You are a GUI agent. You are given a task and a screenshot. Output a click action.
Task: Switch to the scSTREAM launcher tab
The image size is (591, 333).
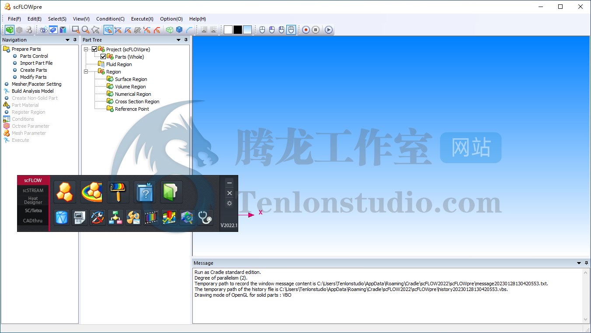click(x=33, y=190)
